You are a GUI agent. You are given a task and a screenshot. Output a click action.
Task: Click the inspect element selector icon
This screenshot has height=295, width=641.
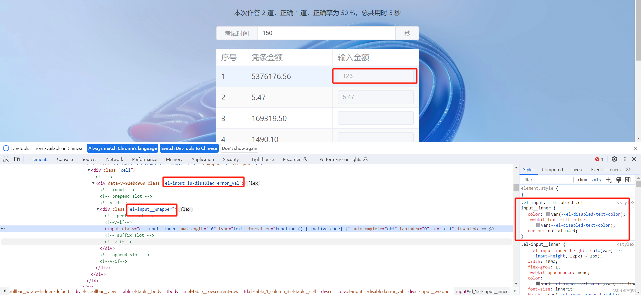click(x=6, y=159)
